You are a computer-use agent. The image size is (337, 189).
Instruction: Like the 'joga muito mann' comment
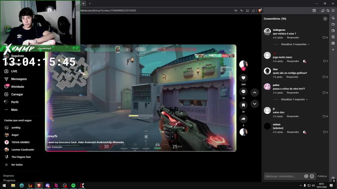click(325, 61)
